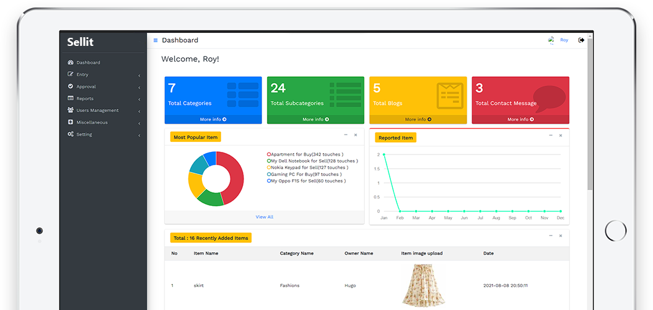Image resolution: width=653 pixels, height=310 pixels.
Task: Click the envelope icon on Total Blogs card
Action: tap(449, 95)
